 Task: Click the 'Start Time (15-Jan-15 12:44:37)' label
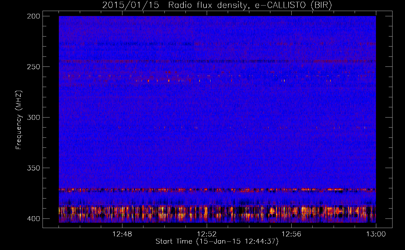point(217,241)
